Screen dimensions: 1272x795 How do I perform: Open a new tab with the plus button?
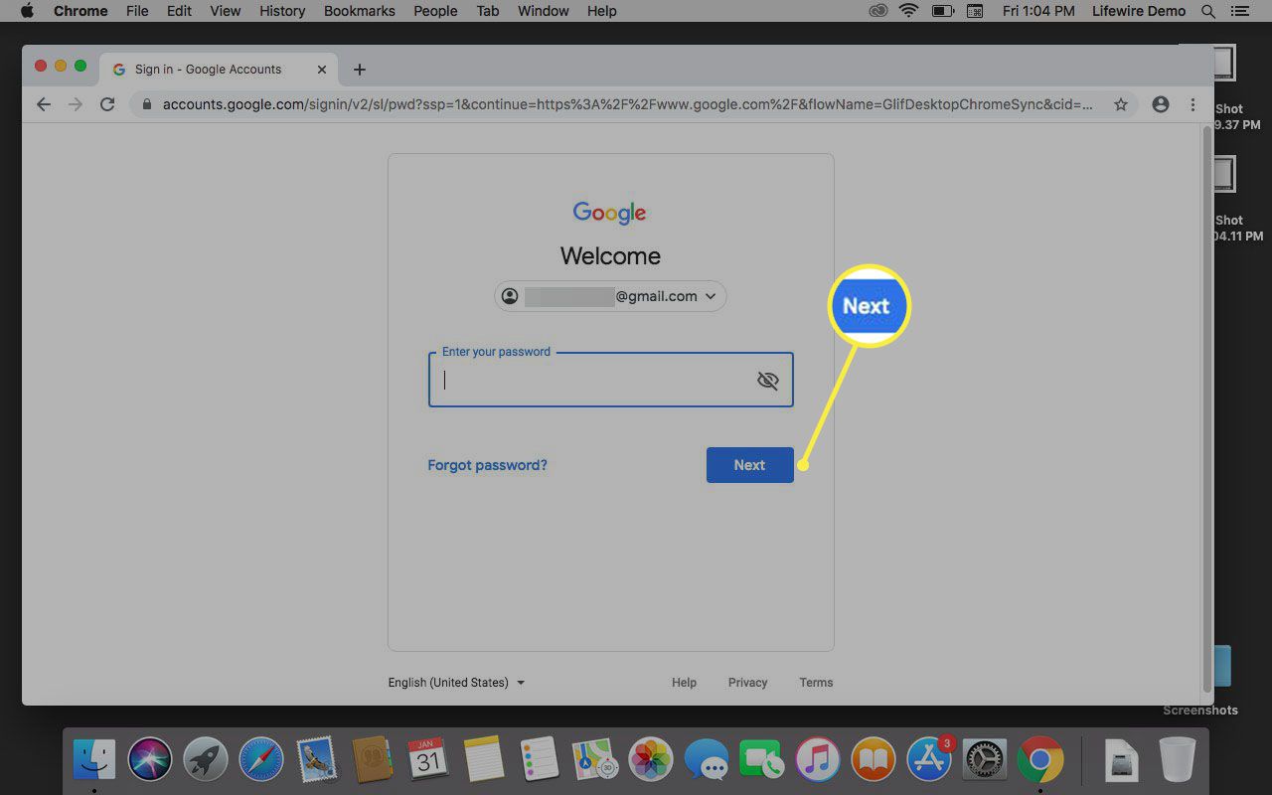pos(360,70)
